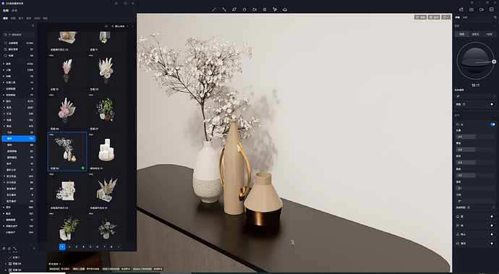The width and height of the screenshot is (499, 274).
Task: Click the share/export icon at top right
Action: coord(461,9)
